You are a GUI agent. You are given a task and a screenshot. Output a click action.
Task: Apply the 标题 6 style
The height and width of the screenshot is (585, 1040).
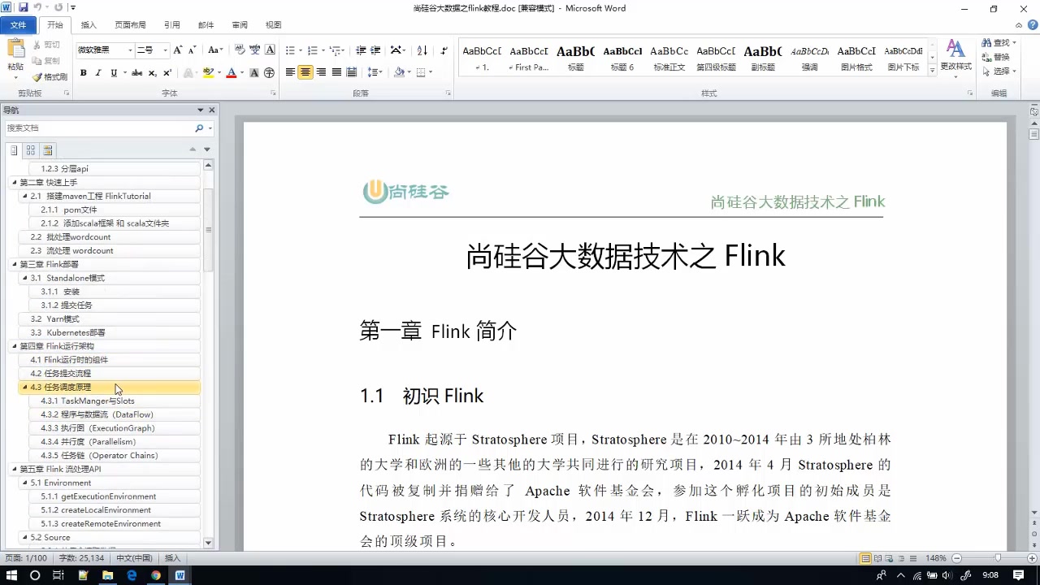click(x=622, y=57)
